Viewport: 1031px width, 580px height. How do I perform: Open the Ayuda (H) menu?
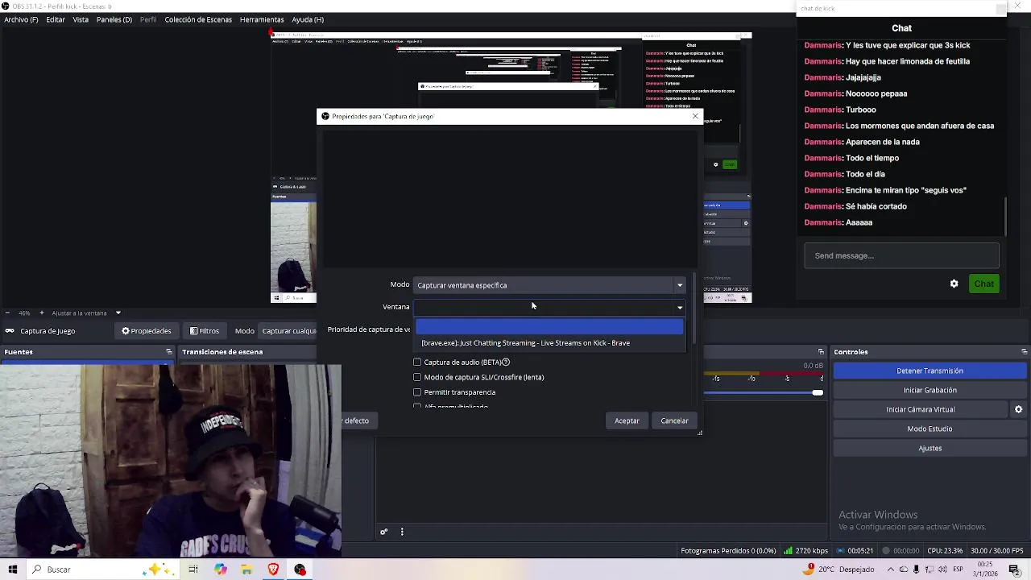pos(308,19)
